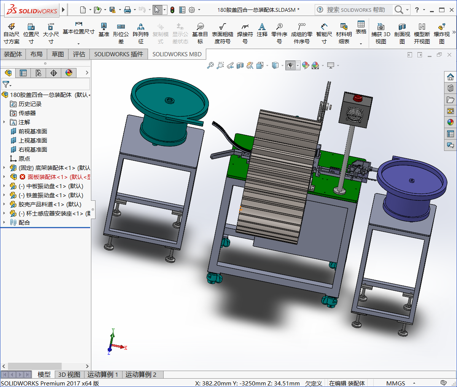Switch to the 3D 视图 bottom tab

coord(69,374)
